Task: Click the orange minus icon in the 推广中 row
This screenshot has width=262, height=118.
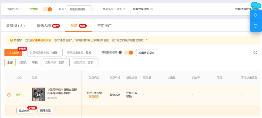Action: tap(9, 95)
